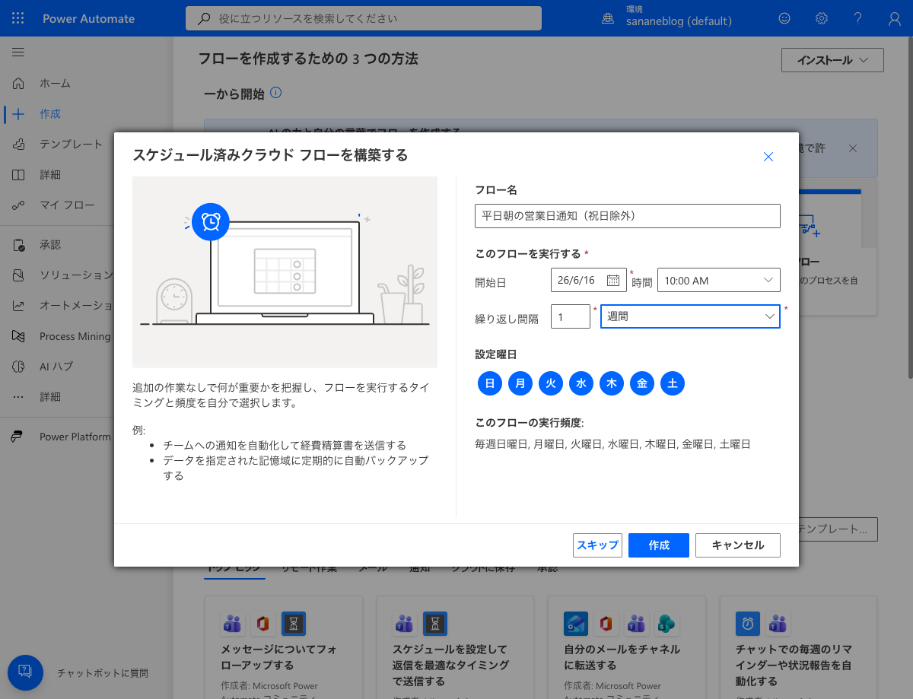
Task: Click the 繰り返し間隔 number field
Action: [x=571, y=316]
